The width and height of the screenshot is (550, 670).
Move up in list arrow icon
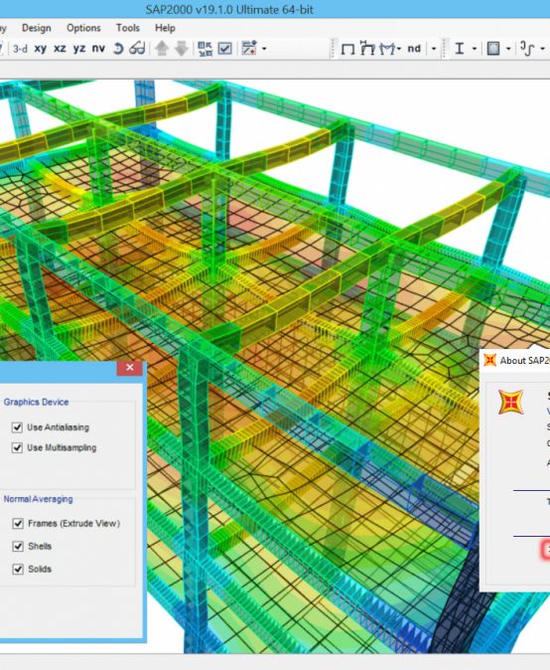pyautogui.click(x=162, y=49)
